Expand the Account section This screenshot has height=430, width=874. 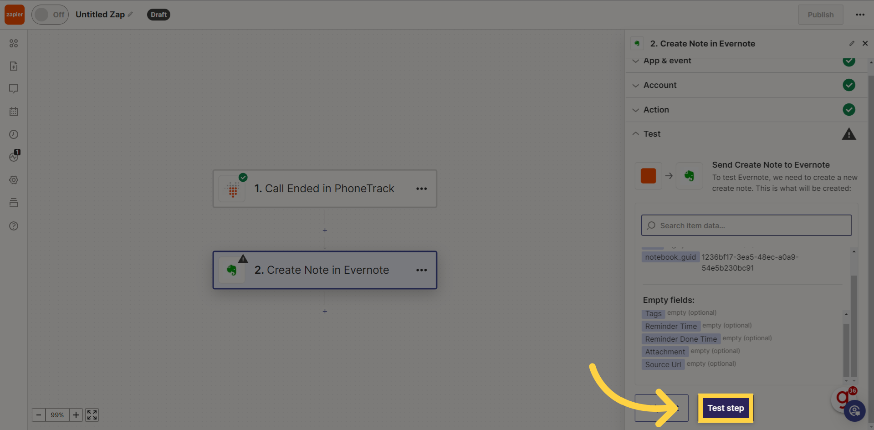pyautogui.click(x=746, y=85)
